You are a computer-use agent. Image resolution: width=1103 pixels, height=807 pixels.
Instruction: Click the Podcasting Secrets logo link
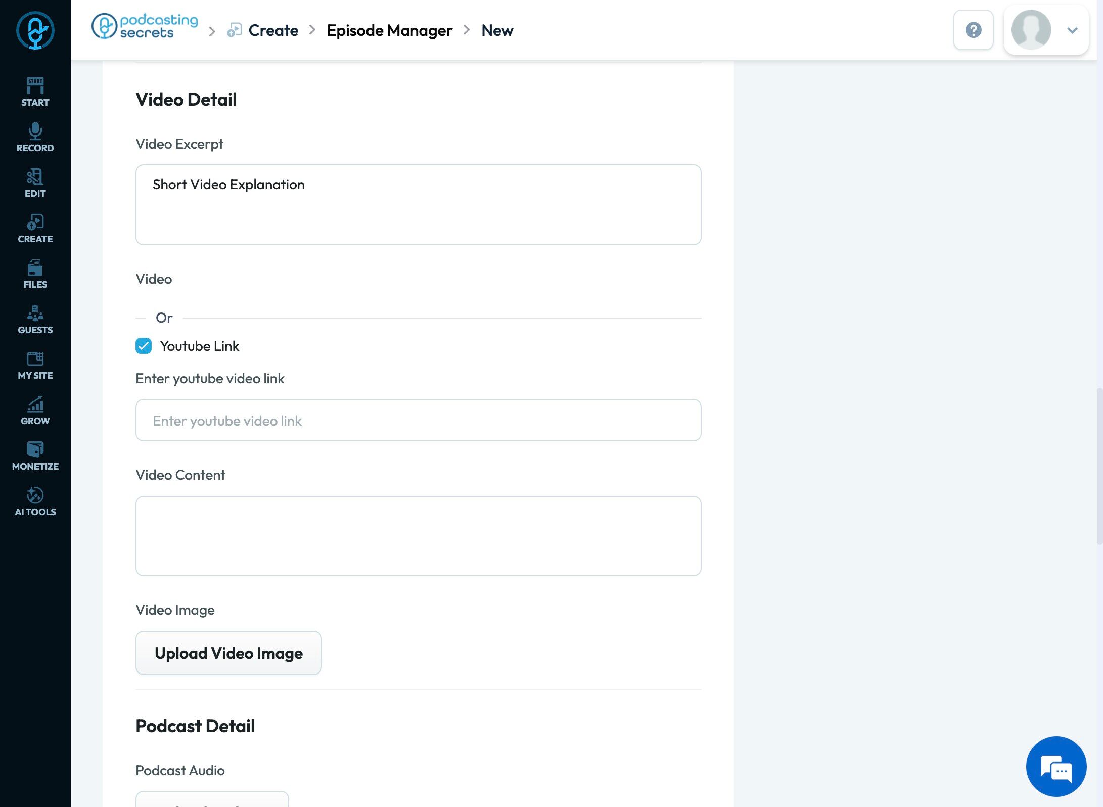145,26
